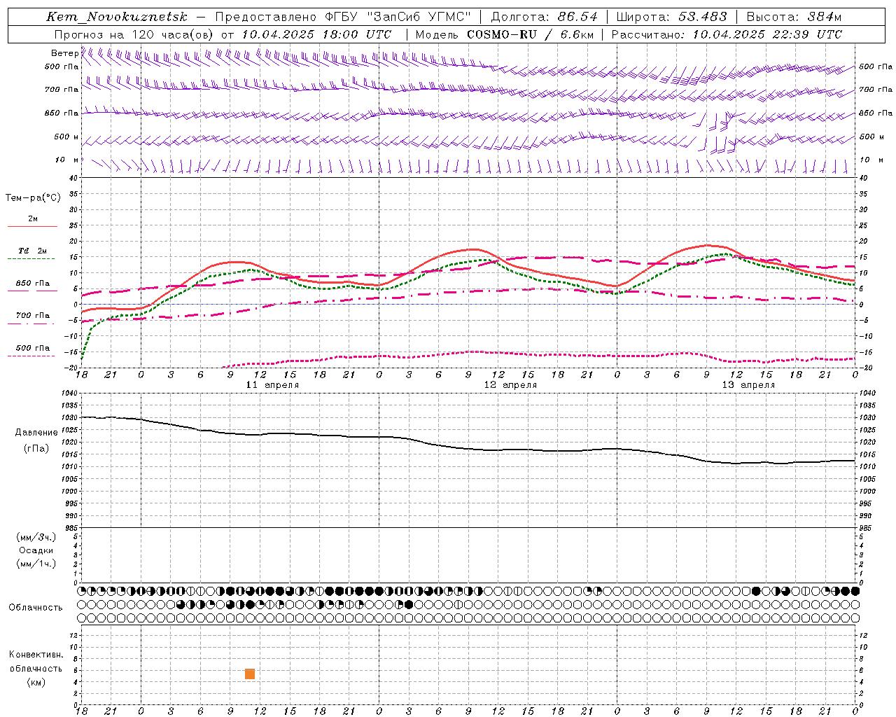Click the 'Ветер' wind panel label
The height and width of the screenshot is (717, 896).
click(64, 53)
